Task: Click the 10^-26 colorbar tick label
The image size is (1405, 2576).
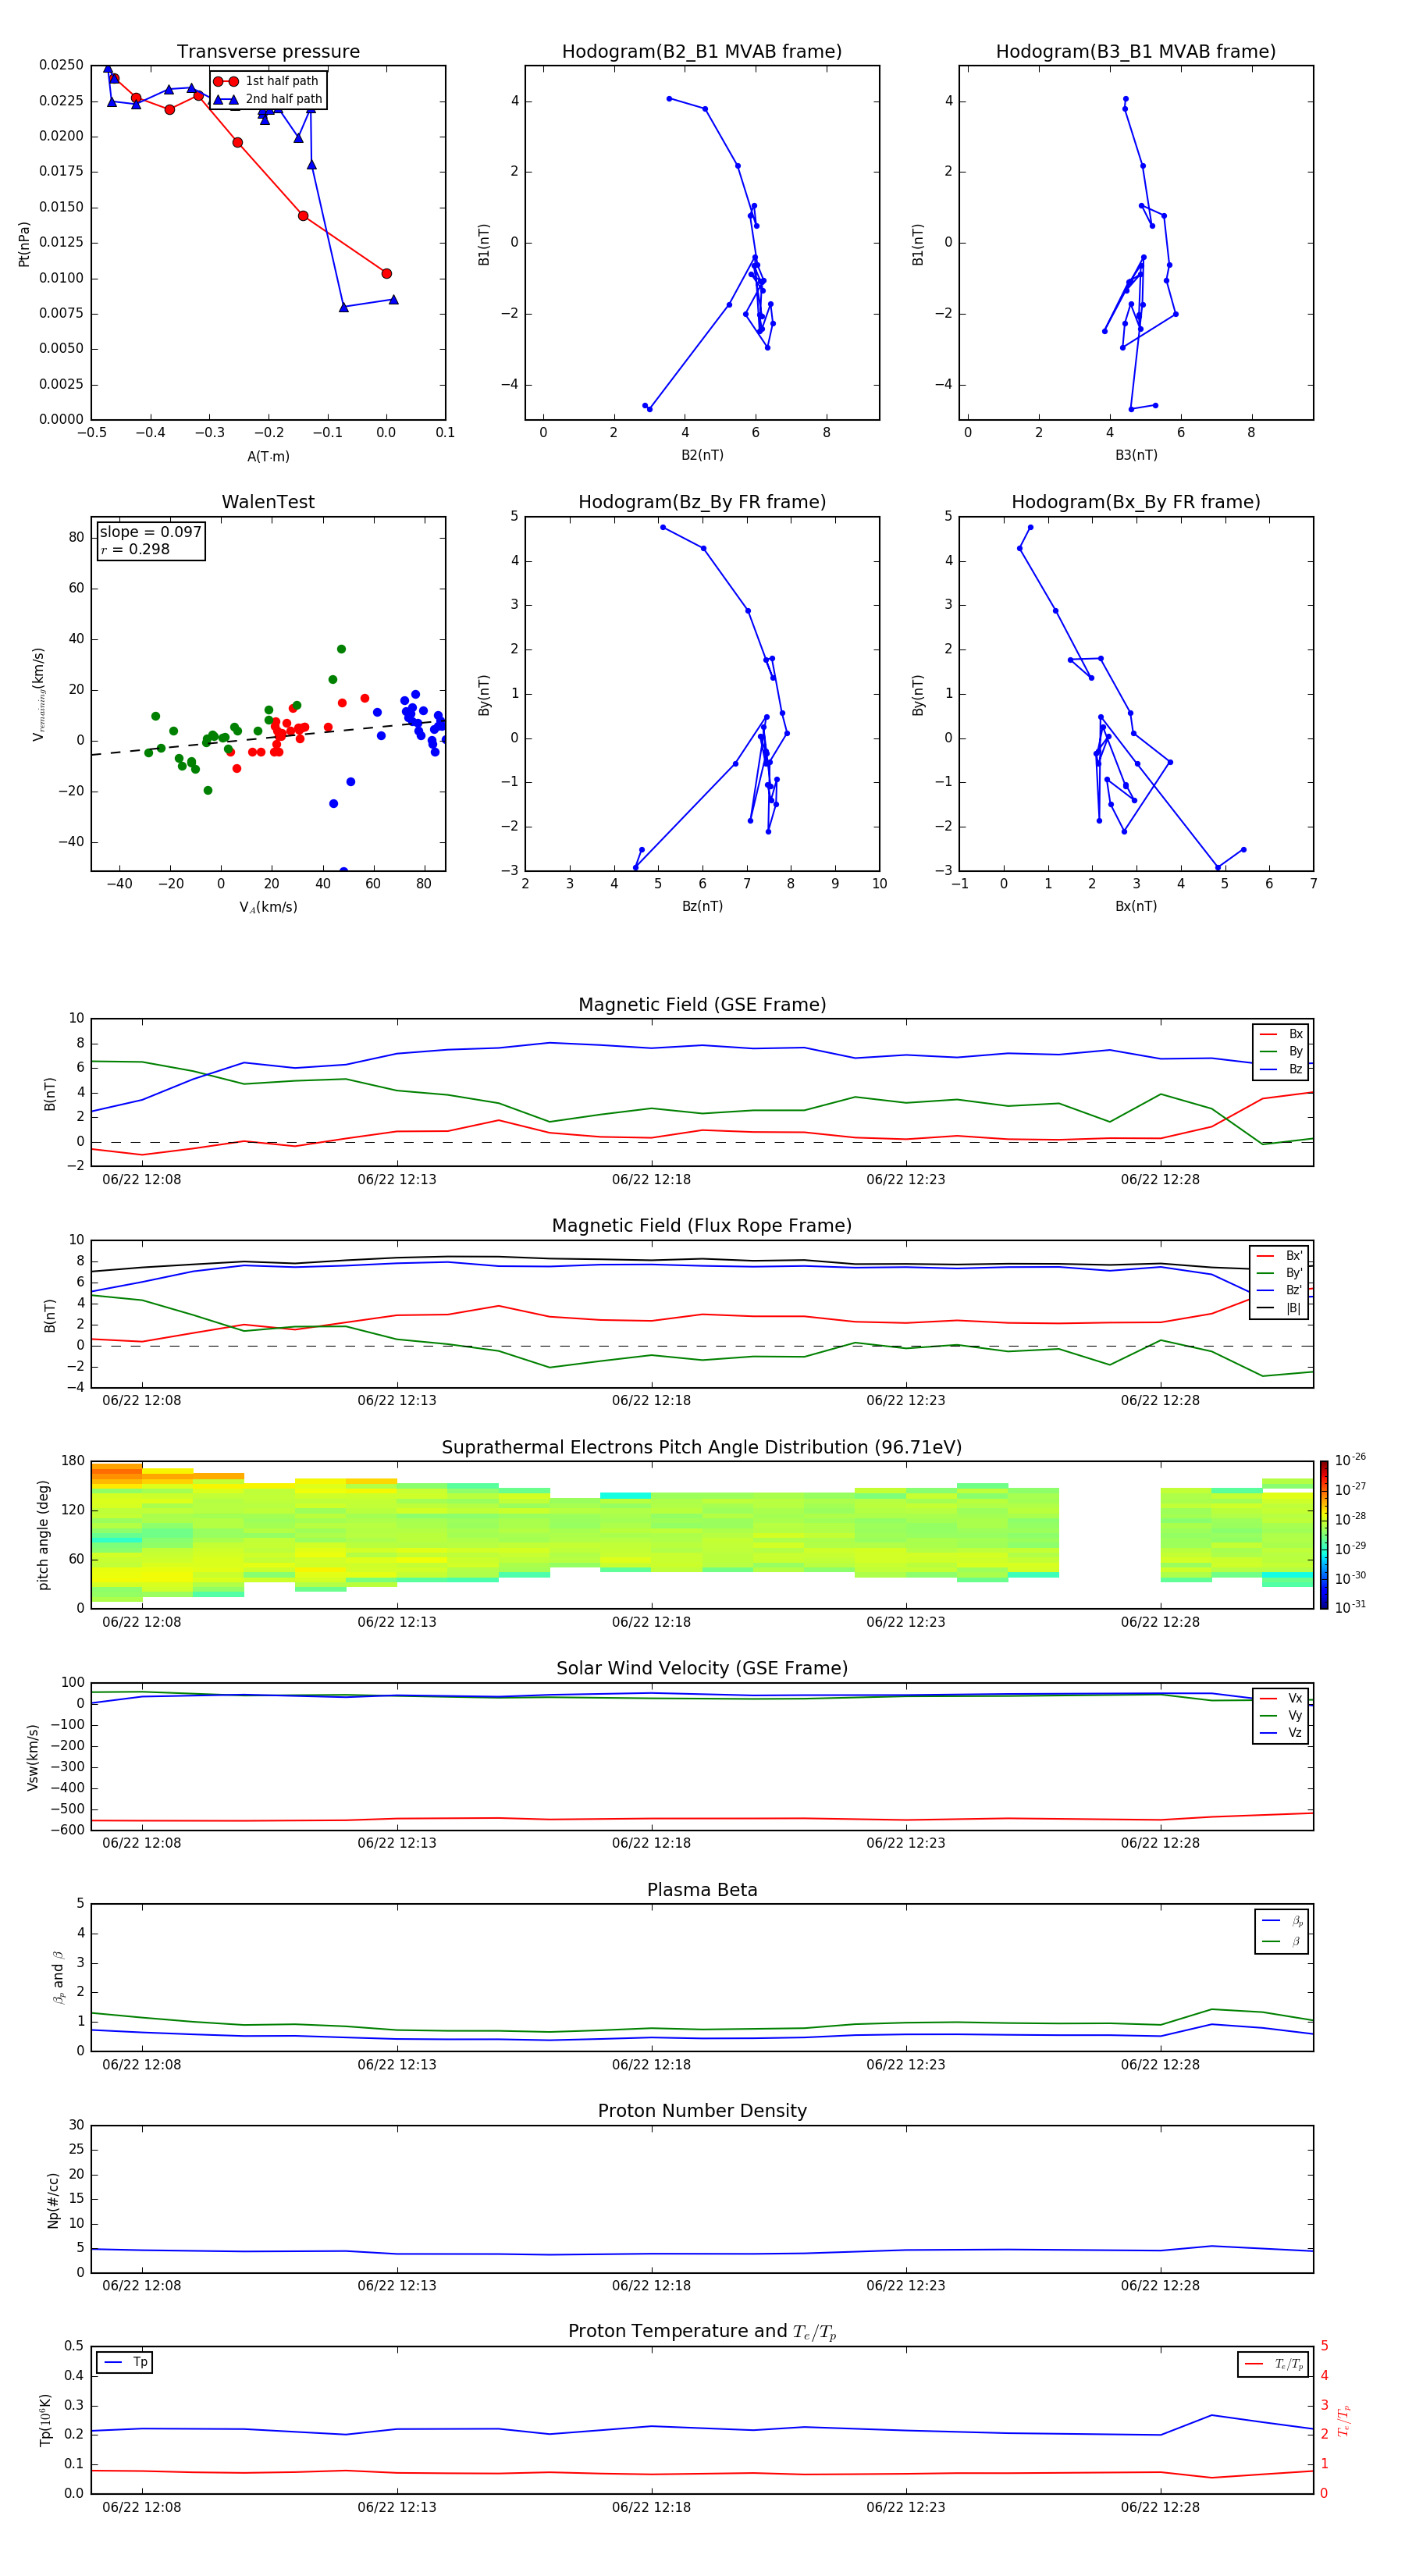Action: pos(1350,1460)
